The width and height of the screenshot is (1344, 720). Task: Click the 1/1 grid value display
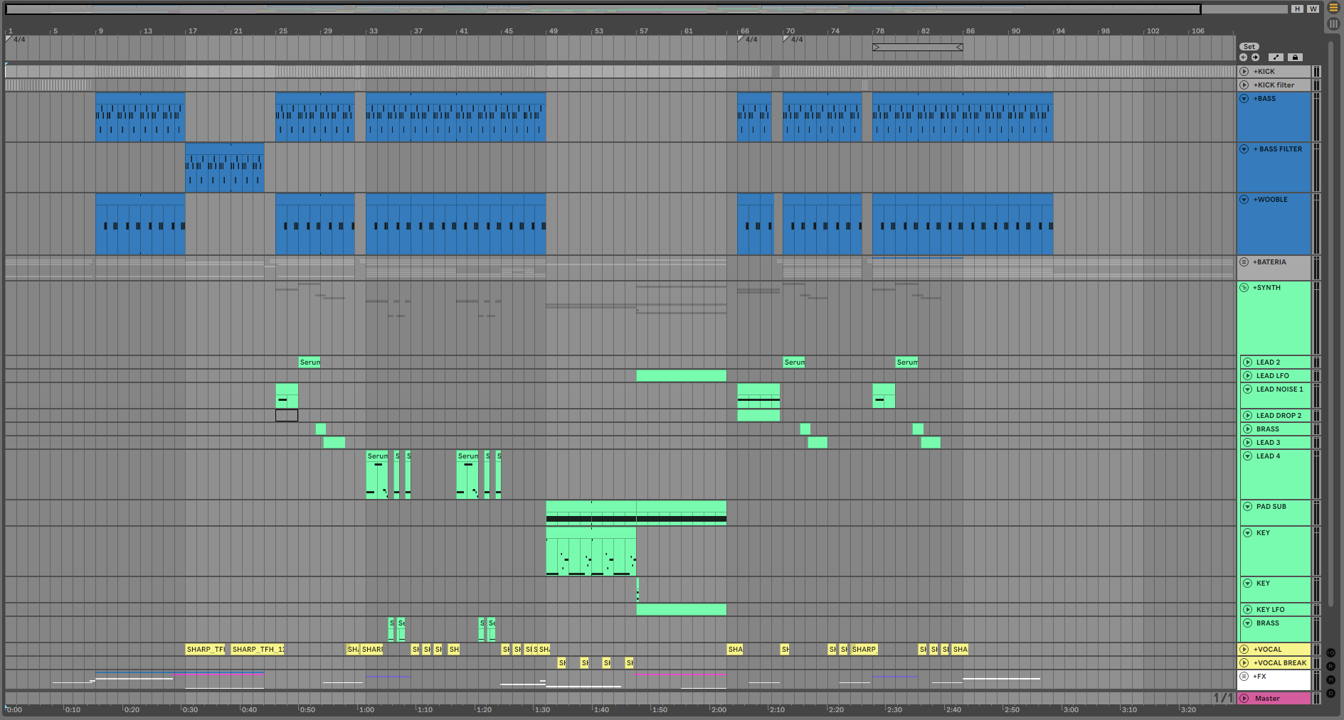[1222, 698]
